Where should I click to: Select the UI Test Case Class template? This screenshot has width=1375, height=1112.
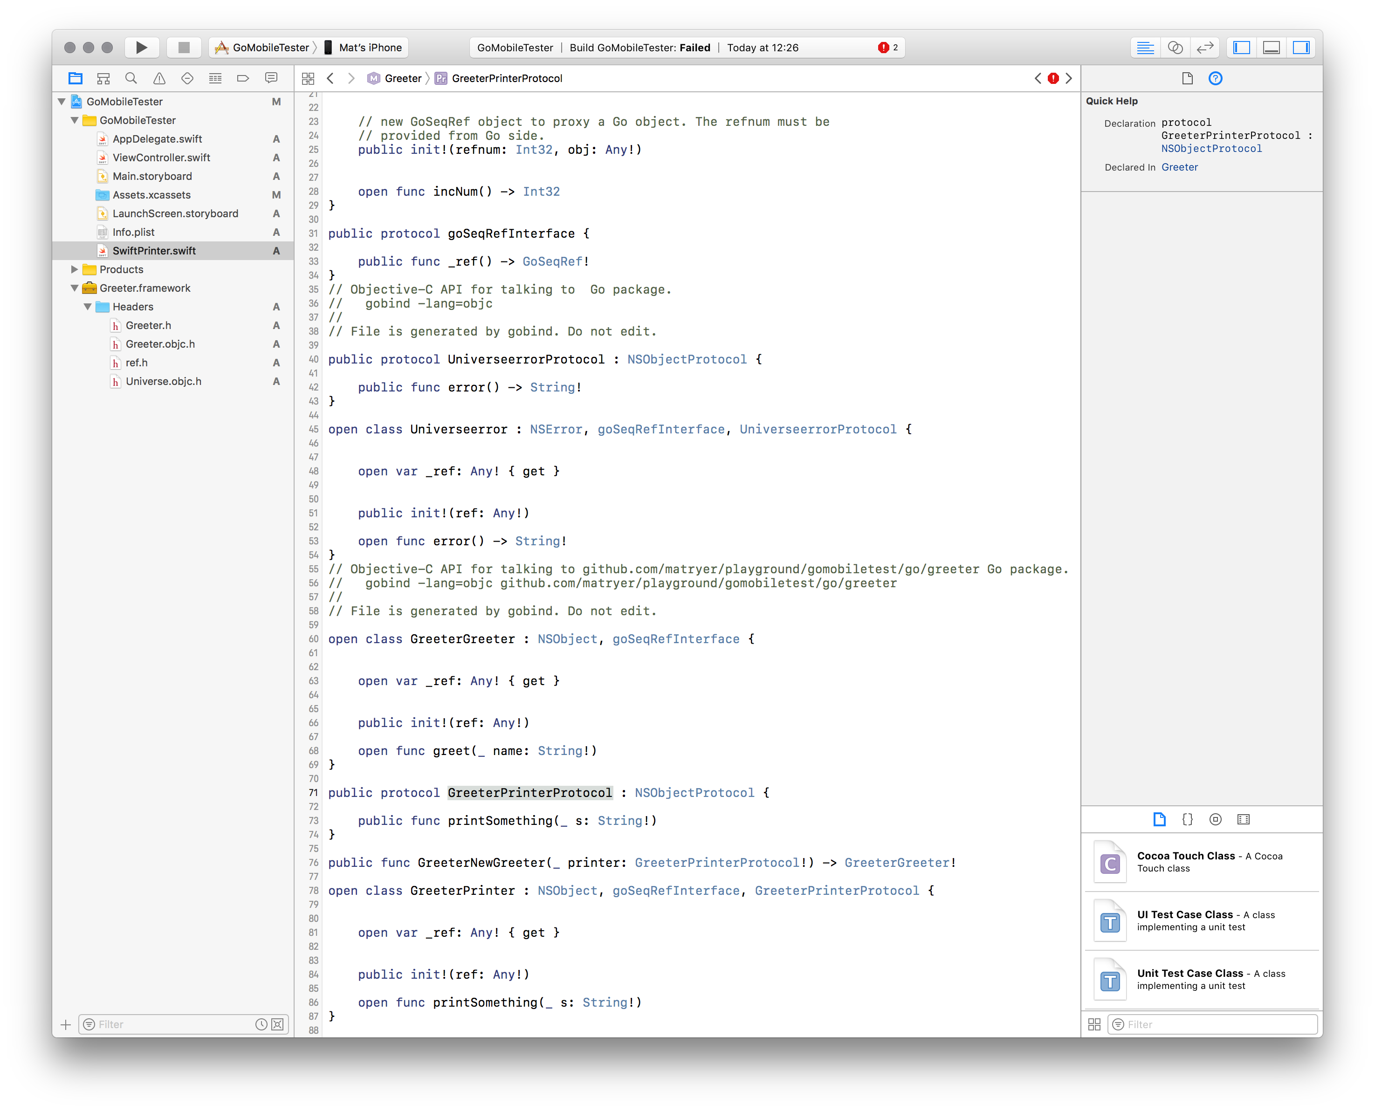pos(1202,921)
